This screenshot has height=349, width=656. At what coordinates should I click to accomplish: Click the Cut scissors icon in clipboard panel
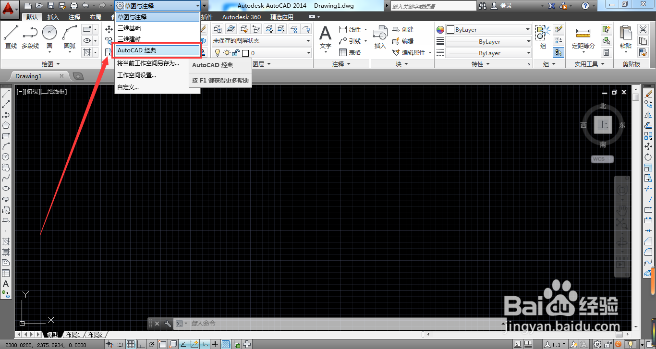point(643,29)
